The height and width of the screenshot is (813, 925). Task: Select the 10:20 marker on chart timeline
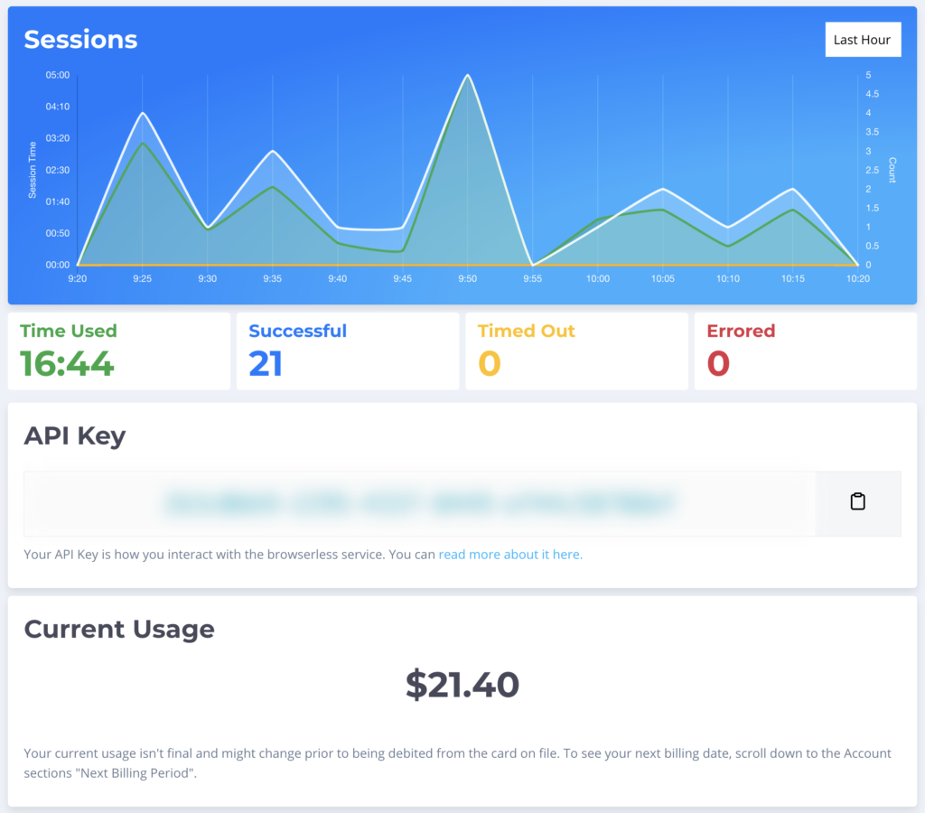click(x=856, y=278)
